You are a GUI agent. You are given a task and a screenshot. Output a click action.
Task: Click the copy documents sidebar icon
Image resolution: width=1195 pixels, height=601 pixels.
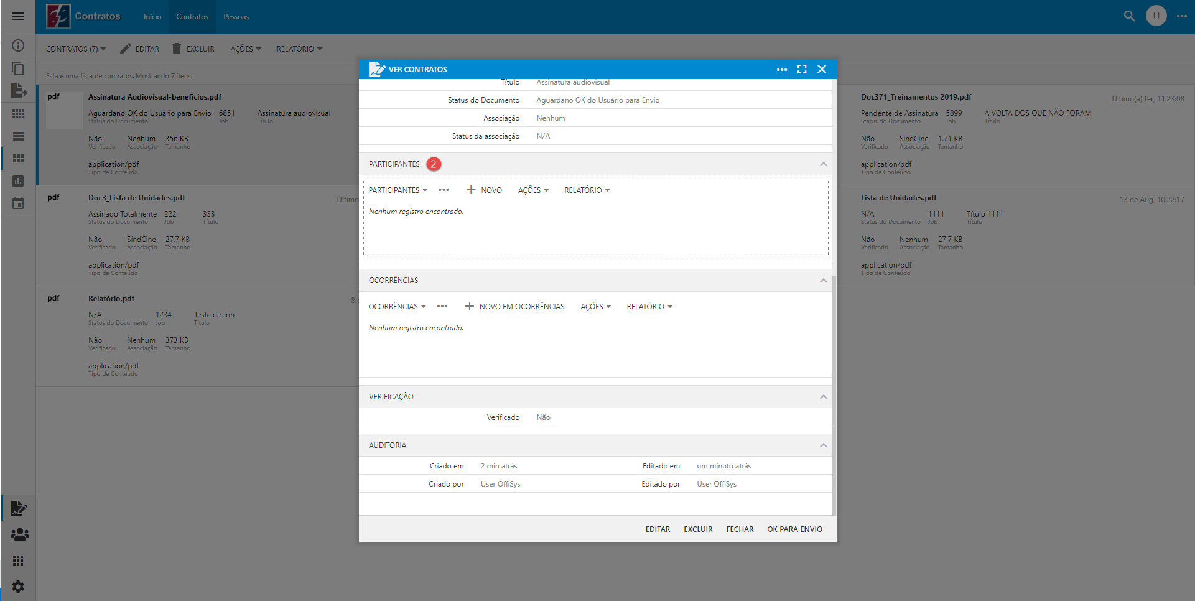click(18, 68)
